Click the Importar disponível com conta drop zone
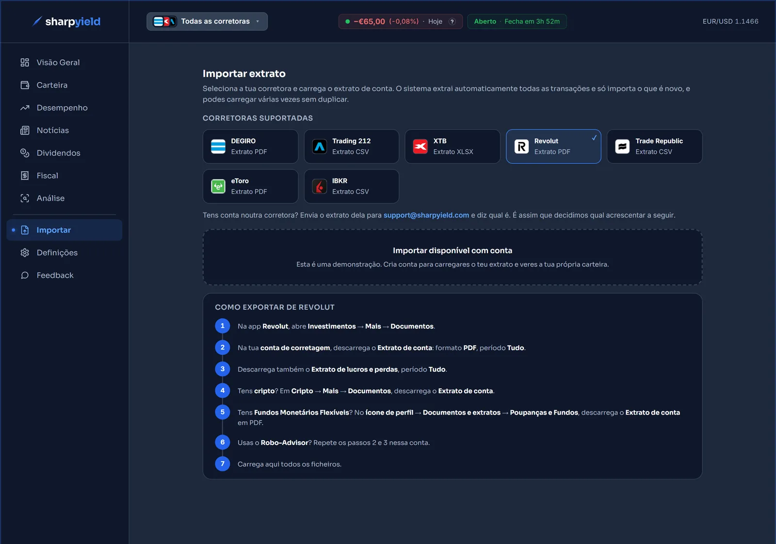The height and width of the screenshot is (544, 776). pyautogui.click(x=453, y=257)
